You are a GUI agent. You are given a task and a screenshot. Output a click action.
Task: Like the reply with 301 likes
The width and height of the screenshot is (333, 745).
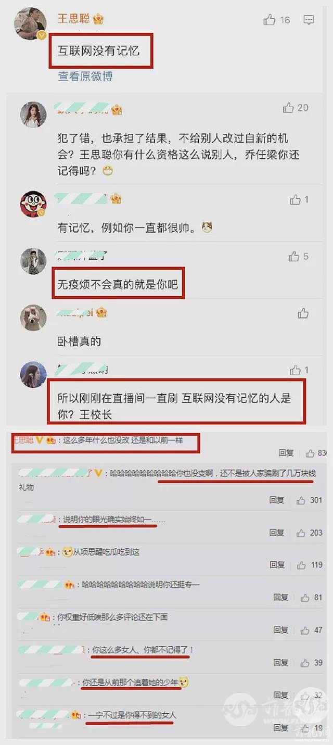tap(301, 500)
